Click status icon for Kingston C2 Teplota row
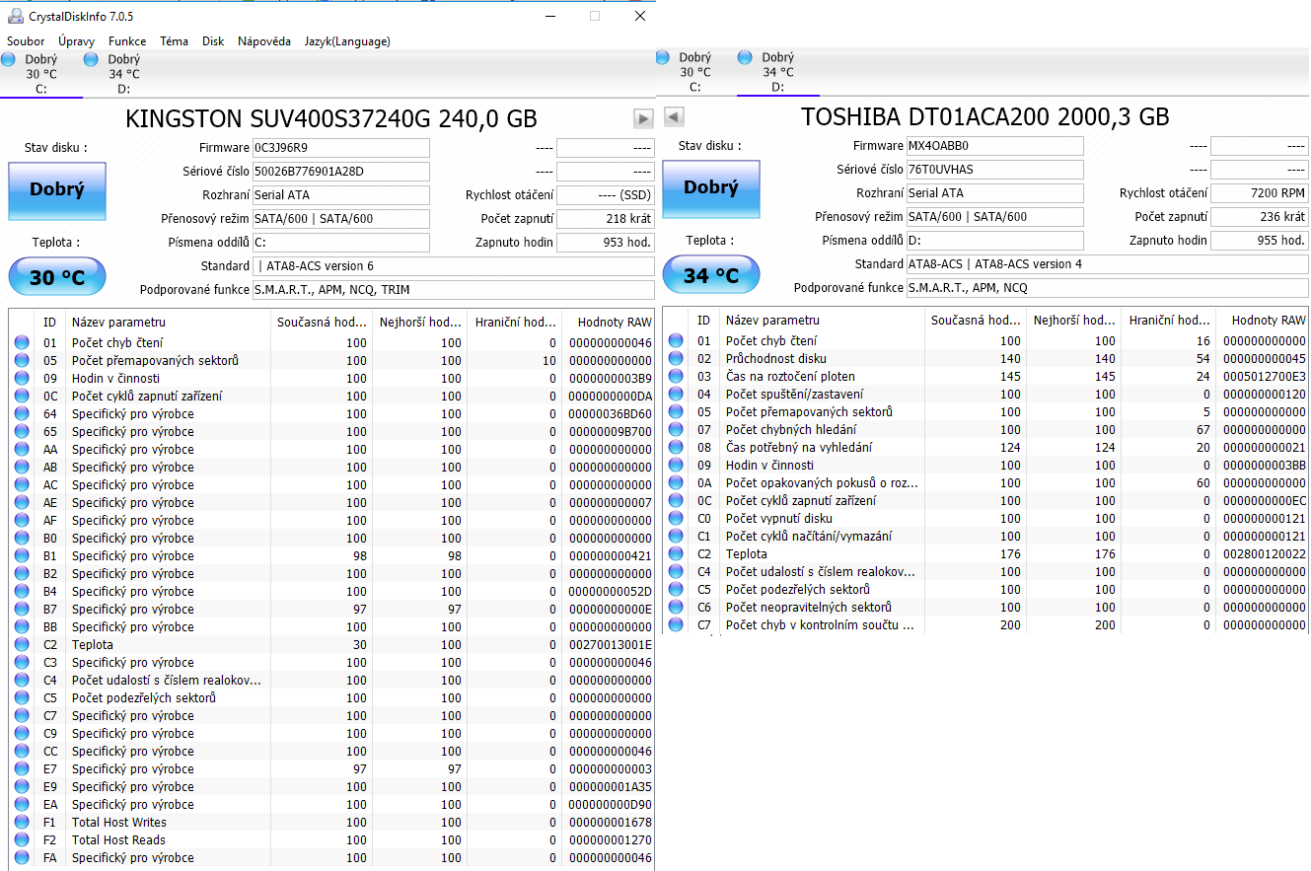 [x=22, y=645]
